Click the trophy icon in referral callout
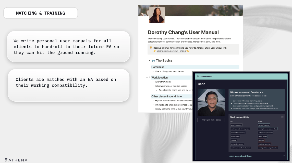 coord(151,48)
